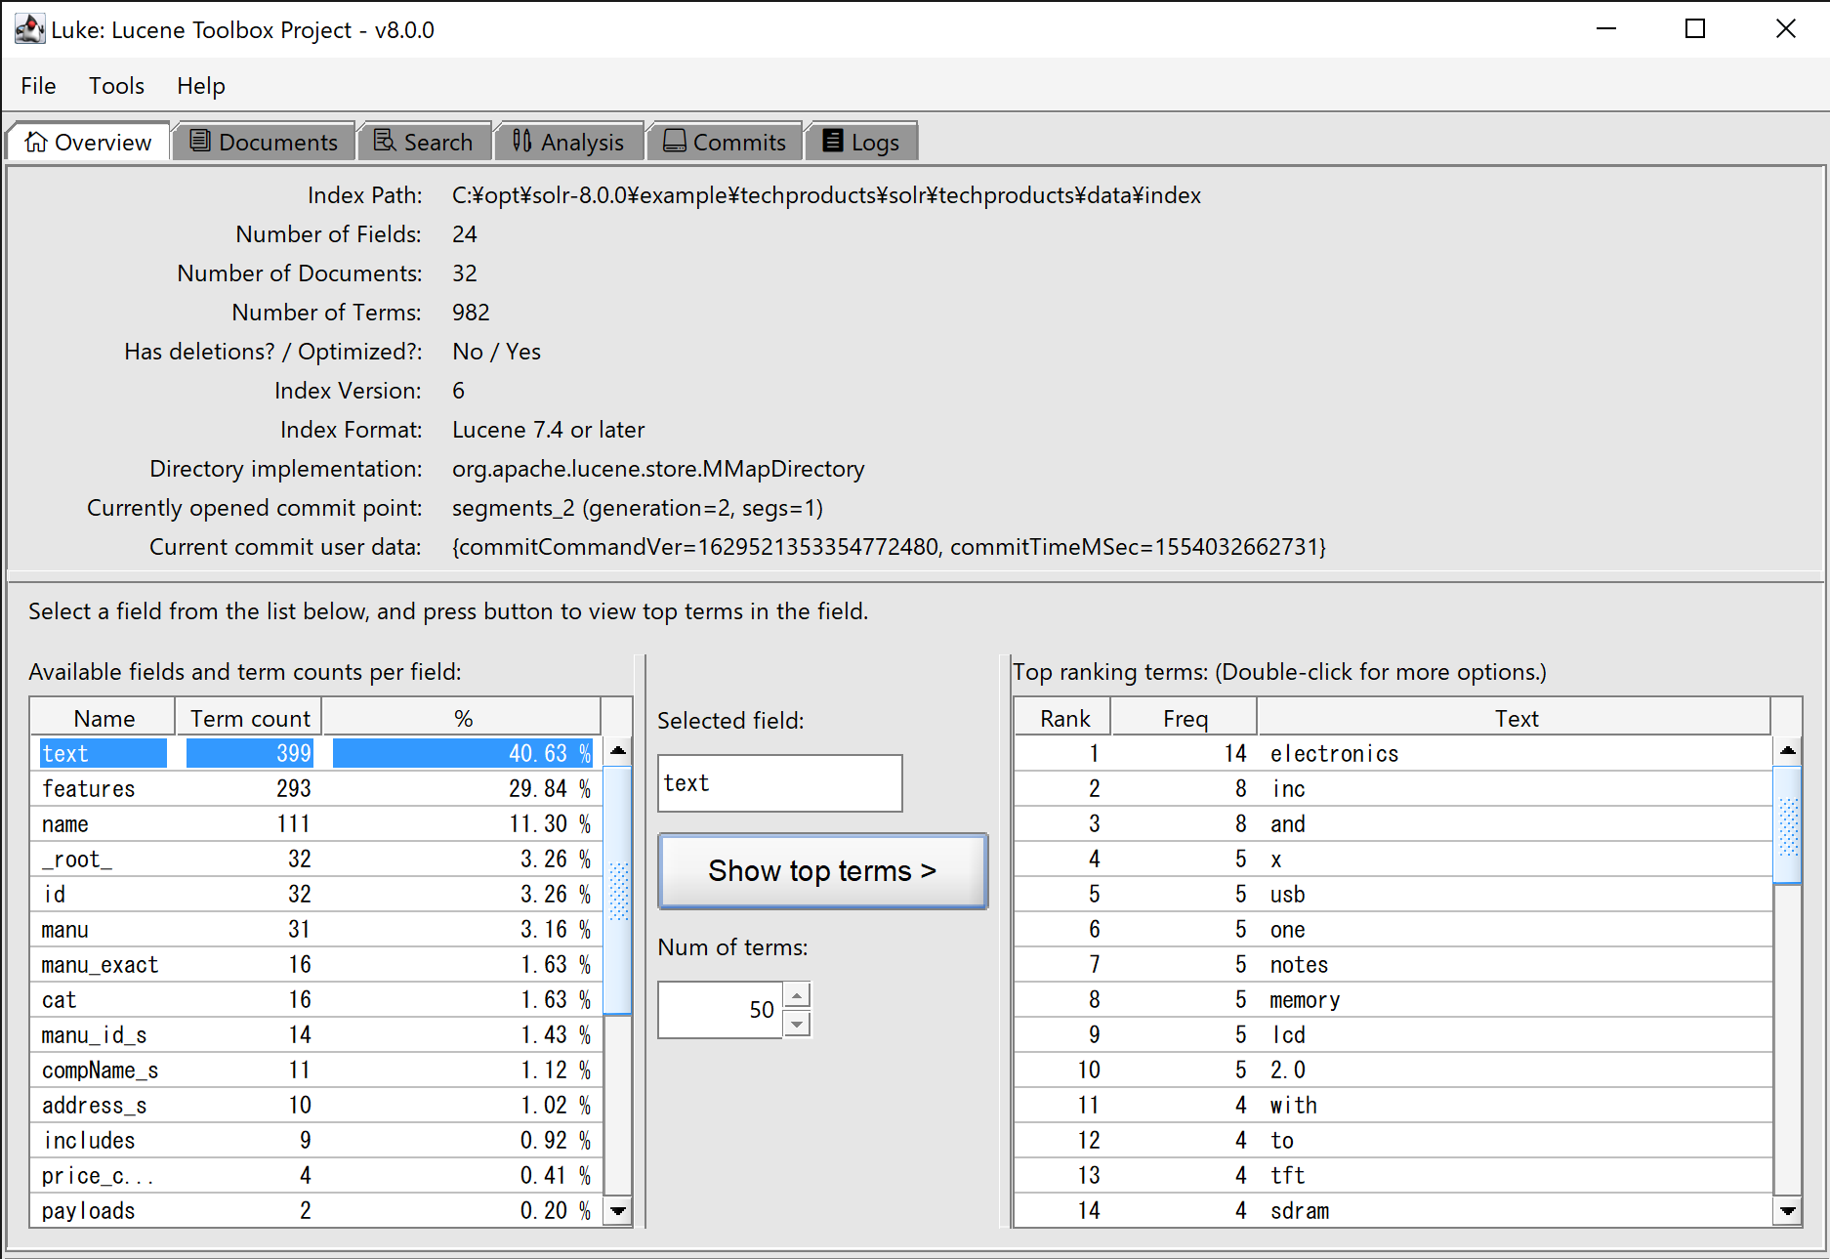The width and height of the screenshot is (1830, 1259).
Task: Minimize the Luke window
Action: [x=1606, y=29]
